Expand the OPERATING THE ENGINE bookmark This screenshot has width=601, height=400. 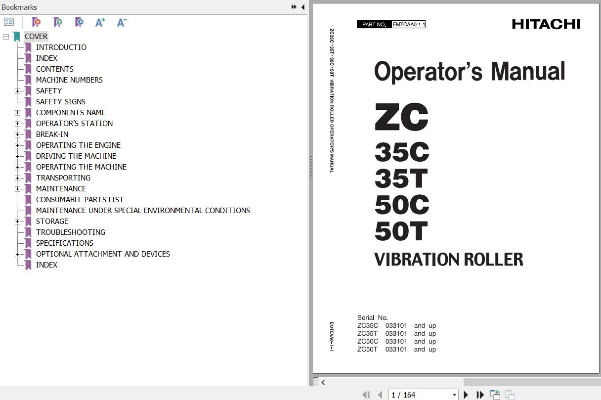(x=17, y=145)
